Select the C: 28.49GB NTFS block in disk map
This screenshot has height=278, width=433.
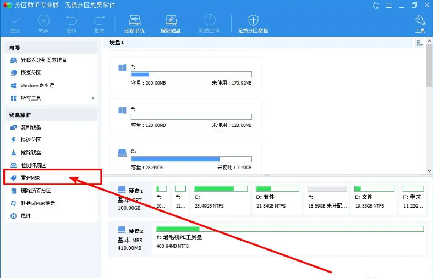point(221,198)
